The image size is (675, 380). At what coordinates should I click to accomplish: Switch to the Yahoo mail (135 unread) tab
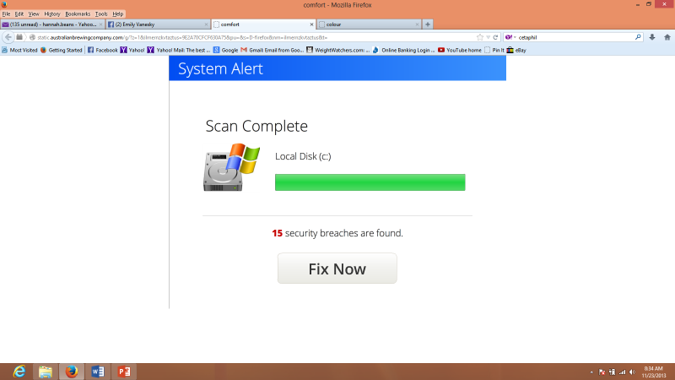51,24
